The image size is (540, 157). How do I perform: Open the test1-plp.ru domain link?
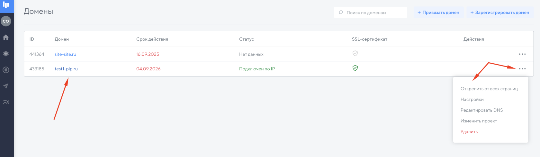(66, 69)
